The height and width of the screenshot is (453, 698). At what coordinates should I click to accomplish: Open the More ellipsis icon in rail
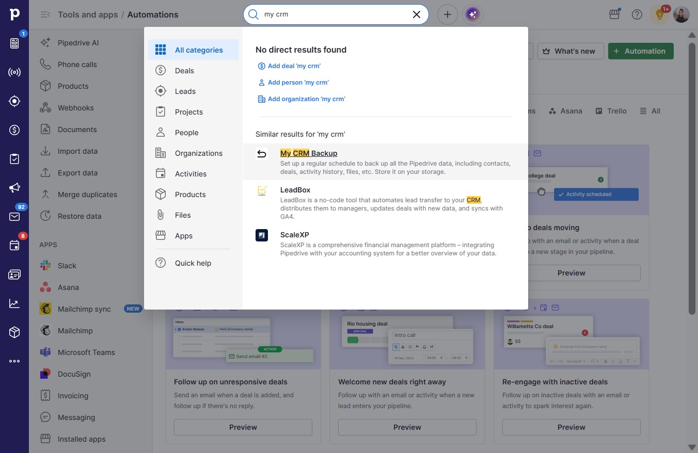tap(14, 361)
